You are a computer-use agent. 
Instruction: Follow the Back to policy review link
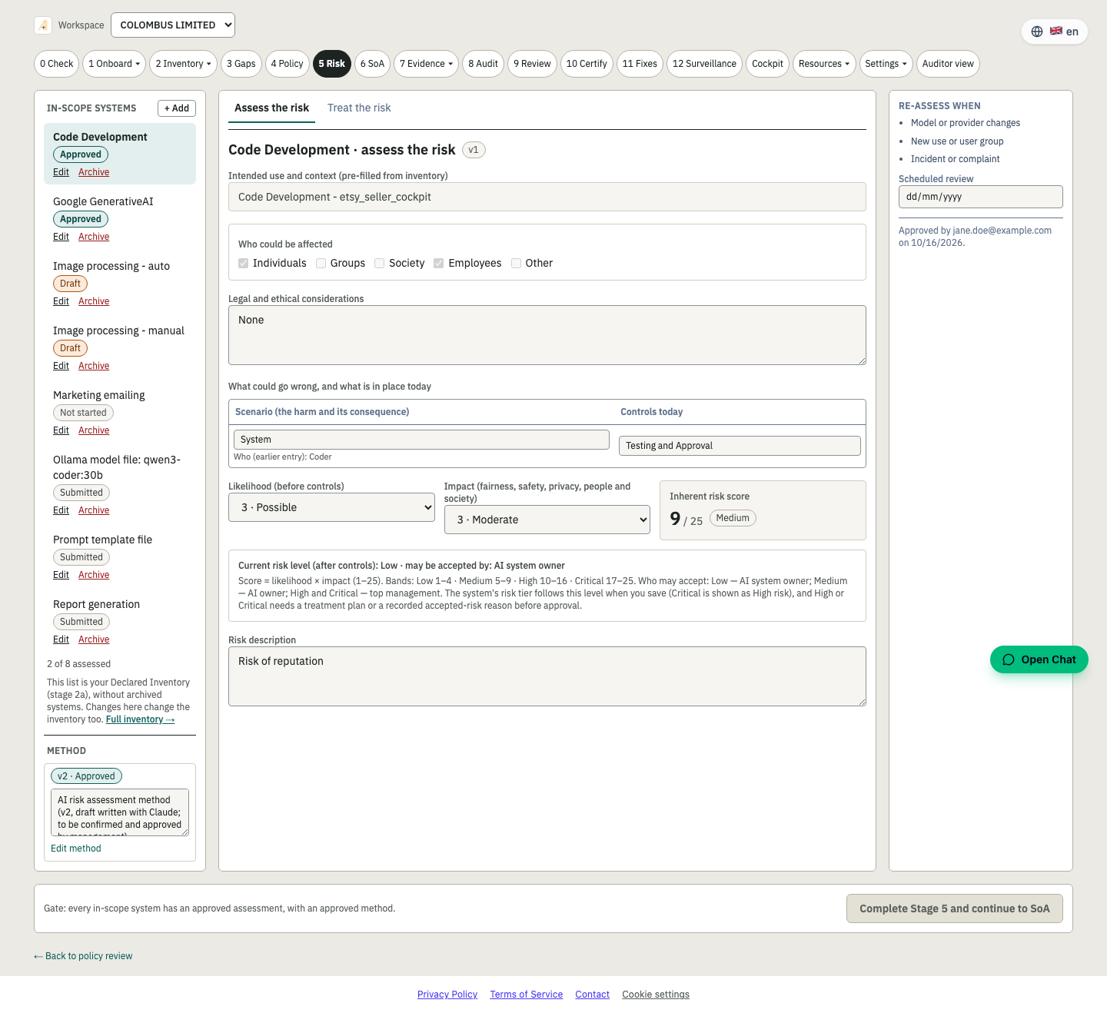click(x=83, y=956)
